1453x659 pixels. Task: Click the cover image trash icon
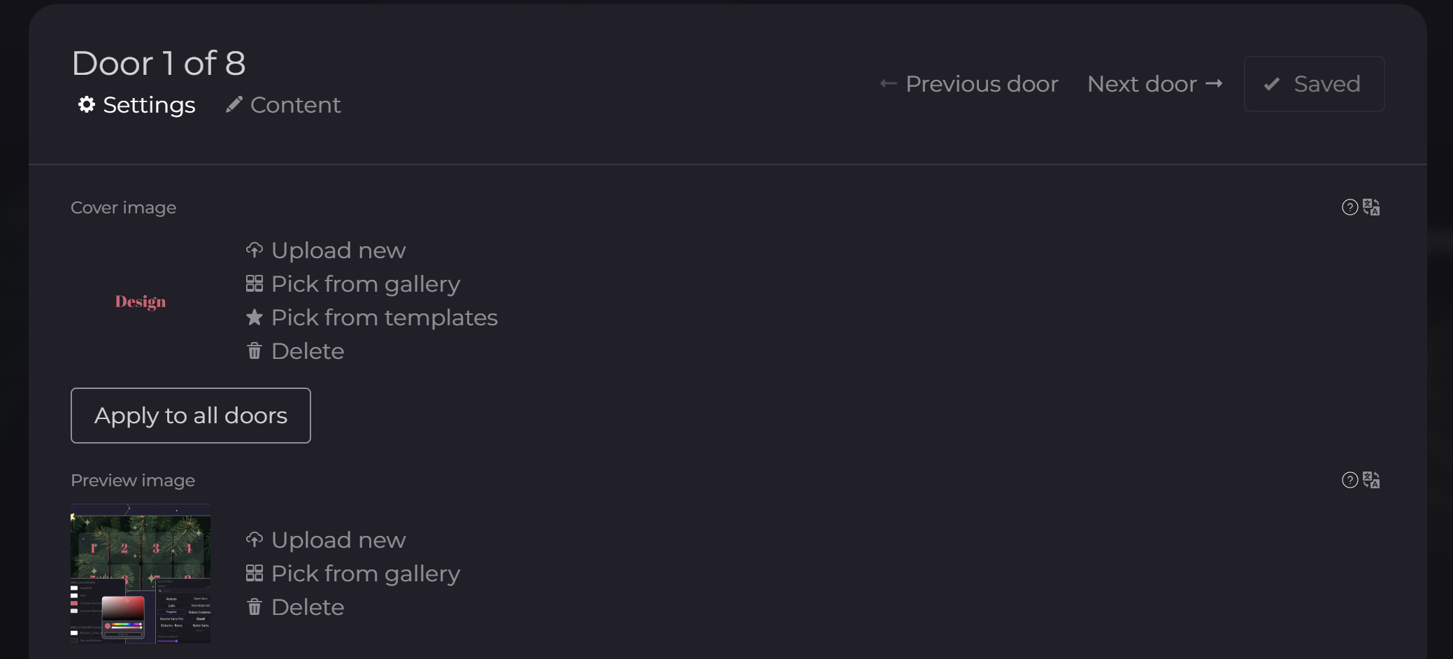255,350
